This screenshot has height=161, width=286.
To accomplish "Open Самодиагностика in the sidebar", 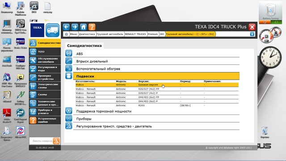I will click(45, 43).
